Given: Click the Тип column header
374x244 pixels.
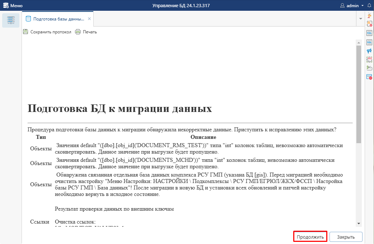Looking at the screenshot, I should pos(41,137).
